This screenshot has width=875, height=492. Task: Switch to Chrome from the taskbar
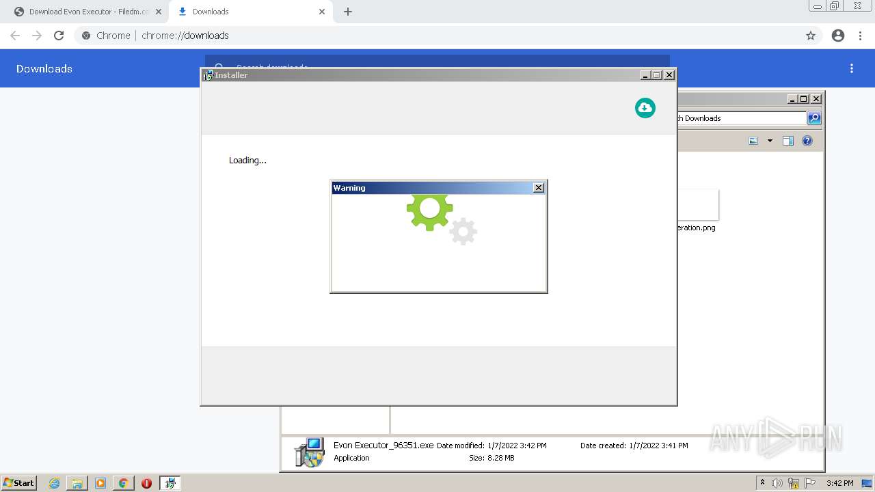[124, 483]
